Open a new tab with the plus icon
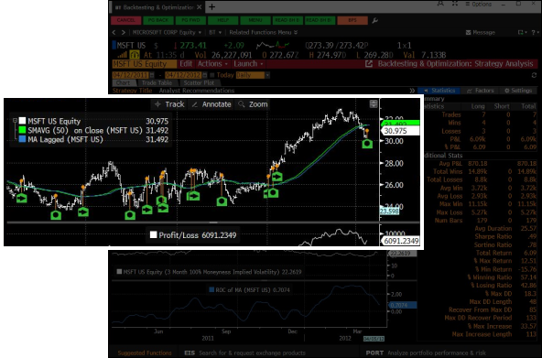Image resolution: width=542 pixels, height=358 pixels. click(x=211, y=7)
